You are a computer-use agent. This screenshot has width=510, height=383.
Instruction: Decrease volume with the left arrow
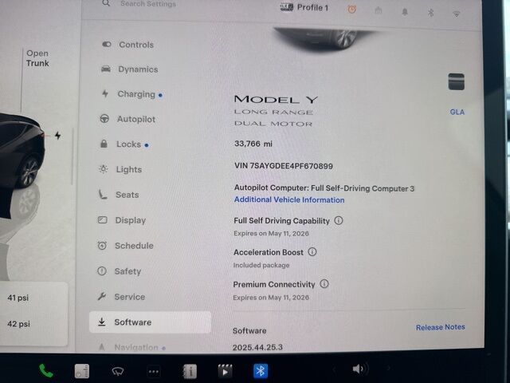click(x=334, y=369)
